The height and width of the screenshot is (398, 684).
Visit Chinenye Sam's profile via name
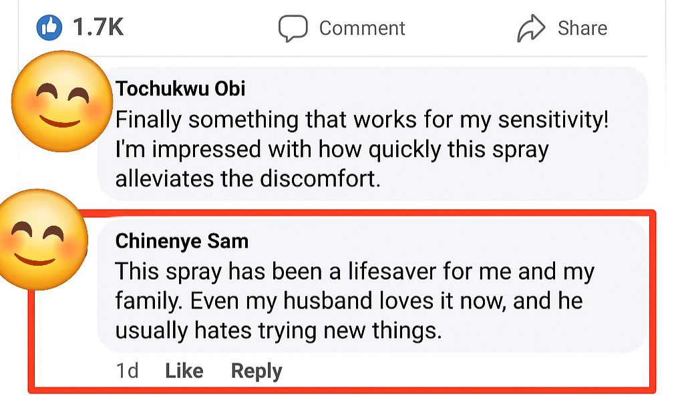click(x=182, y=241)
